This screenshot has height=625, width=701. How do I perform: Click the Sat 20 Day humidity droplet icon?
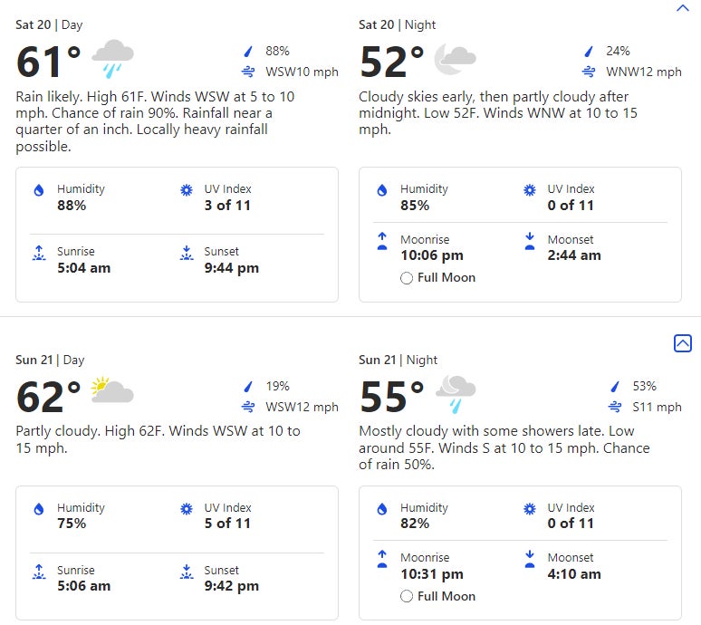(39, 190)
